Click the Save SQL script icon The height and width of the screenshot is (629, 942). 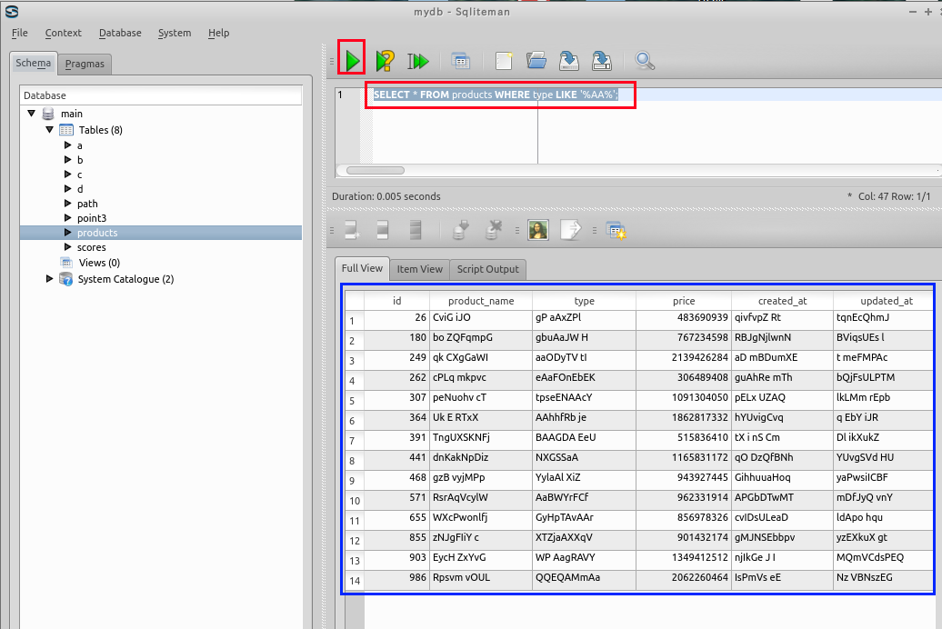click(x=569, y=61)
